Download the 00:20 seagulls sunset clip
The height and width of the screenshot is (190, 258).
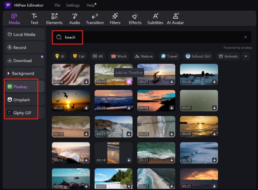[x=86, y=108]
